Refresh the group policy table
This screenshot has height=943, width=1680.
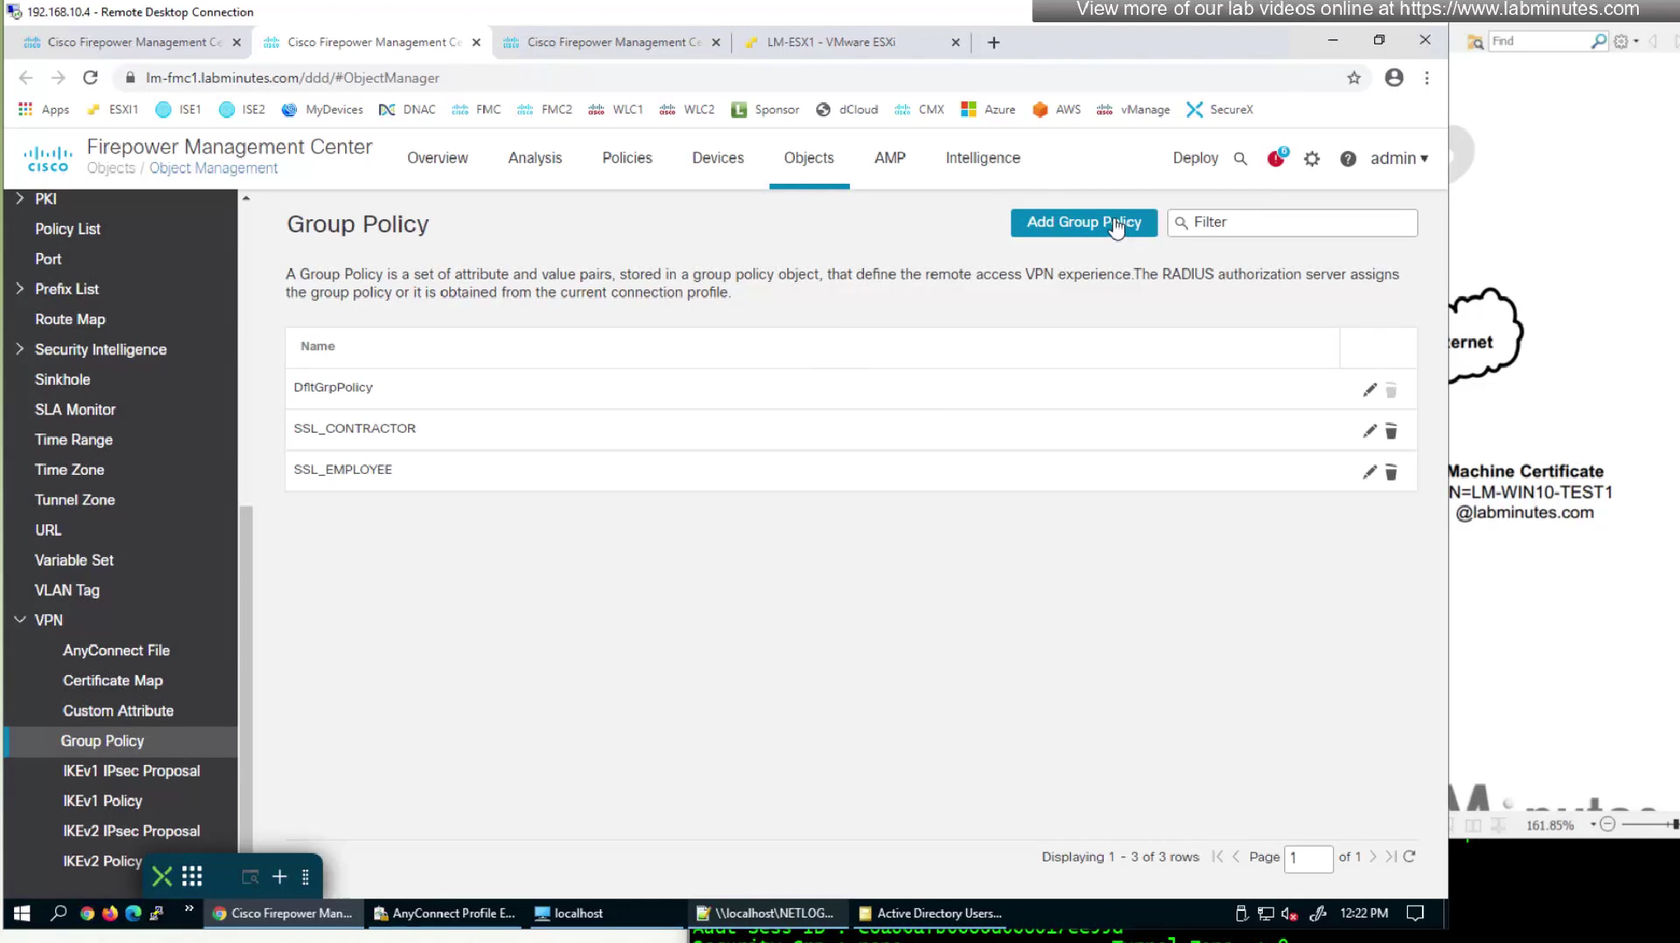[1410, 856]
